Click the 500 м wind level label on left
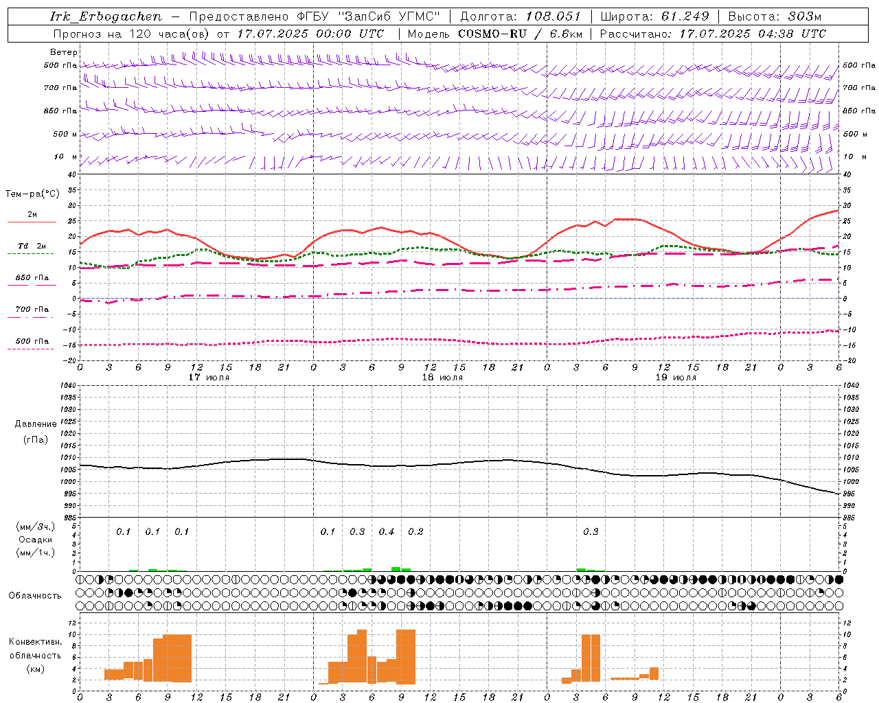The height and width of the screenshot is (703, 879). tap(65, 135)
